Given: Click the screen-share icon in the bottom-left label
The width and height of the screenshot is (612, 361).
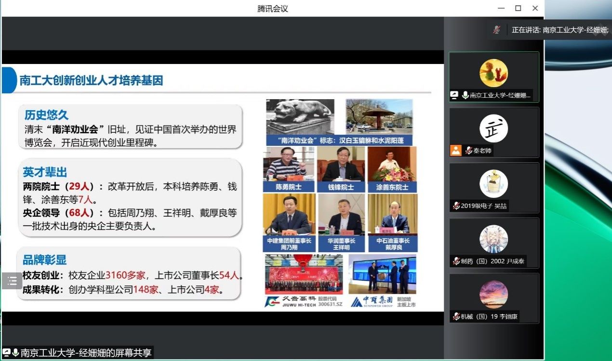Looking at the screenshot, I should tap(6, 353).
